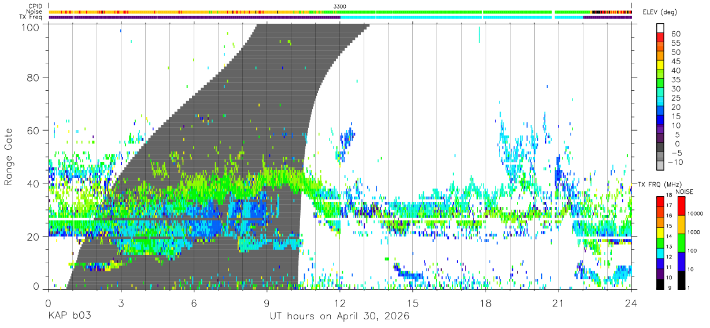710x328 pixels.
Task: Click the 12 tick on UT hours axis
Action: [x=339, y=303]
